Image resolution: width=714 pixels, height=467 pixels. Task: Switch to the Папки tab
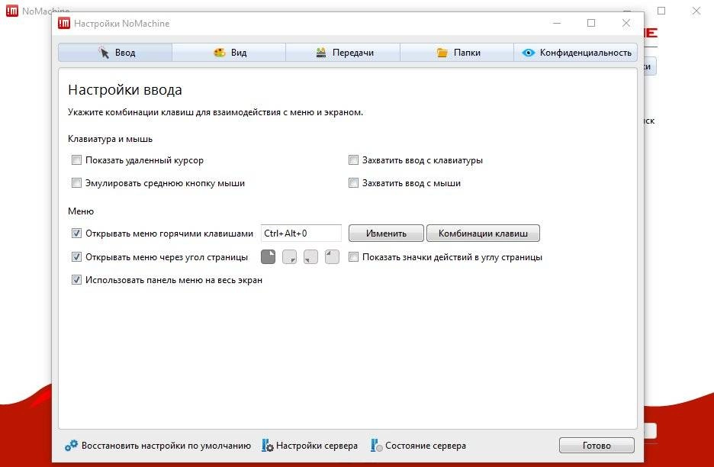[x=457, y=53]
